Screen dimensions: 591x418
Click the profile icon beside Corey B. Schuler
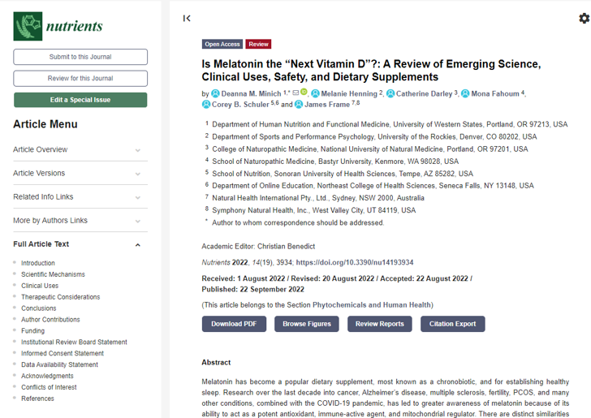click(206, 105)
